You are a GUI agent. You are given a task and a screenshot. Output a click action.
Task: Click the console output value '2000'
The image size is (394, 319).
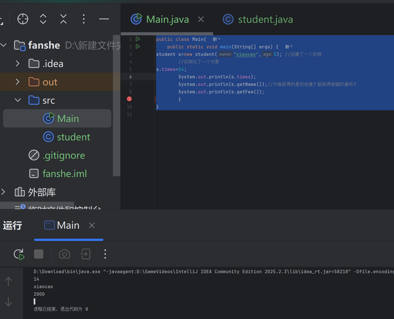39,294
